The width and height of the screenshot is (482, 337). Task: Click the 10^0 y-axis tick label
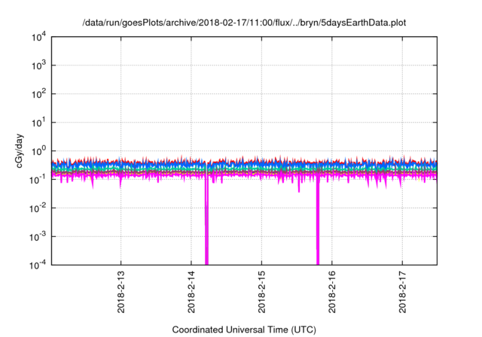(x=38, y=151)
